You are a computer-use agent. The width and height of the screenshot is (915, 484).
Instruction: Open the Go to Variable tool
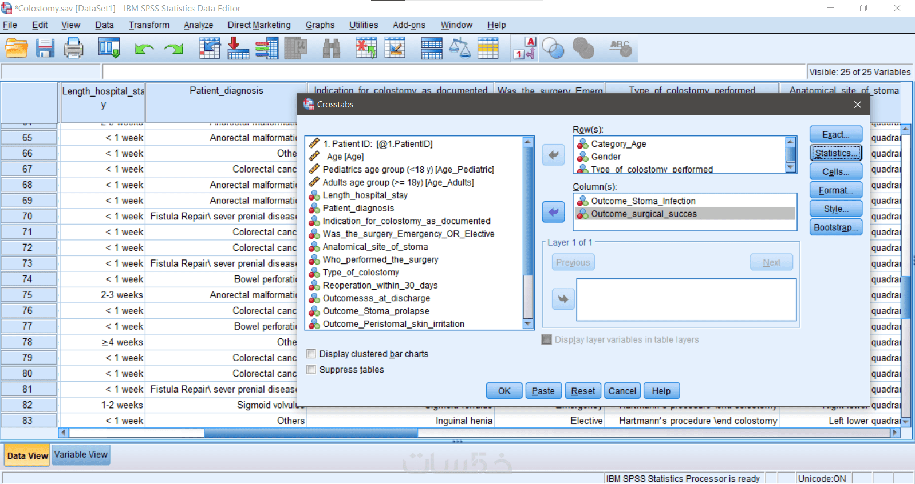click(238, 48)
